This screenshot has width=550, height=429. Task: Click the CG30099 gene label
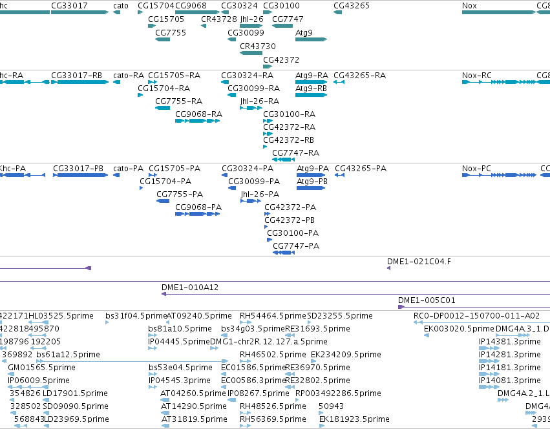click(x=246, y=33)
